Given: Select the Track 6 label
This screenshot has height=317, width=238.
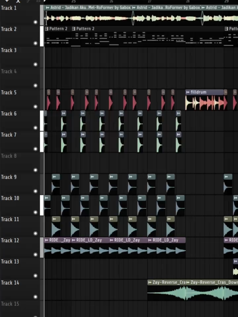Looking at the screenshot, I should (x=9, y=114).
